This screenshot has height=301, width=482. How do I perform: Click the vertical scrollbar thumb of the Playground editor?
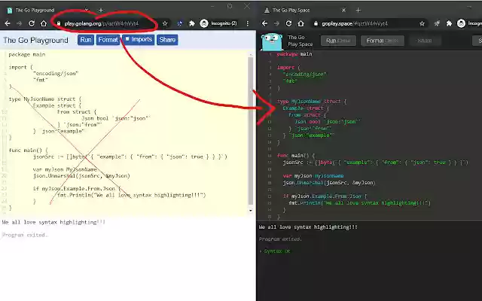pyautogui.click(x=251, y=130)
